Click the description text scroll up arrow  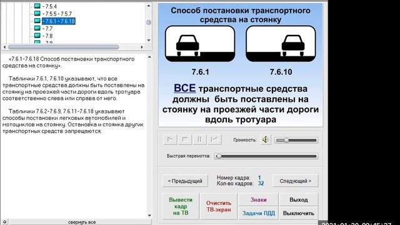pyautogui.click(x=149, y=57)
